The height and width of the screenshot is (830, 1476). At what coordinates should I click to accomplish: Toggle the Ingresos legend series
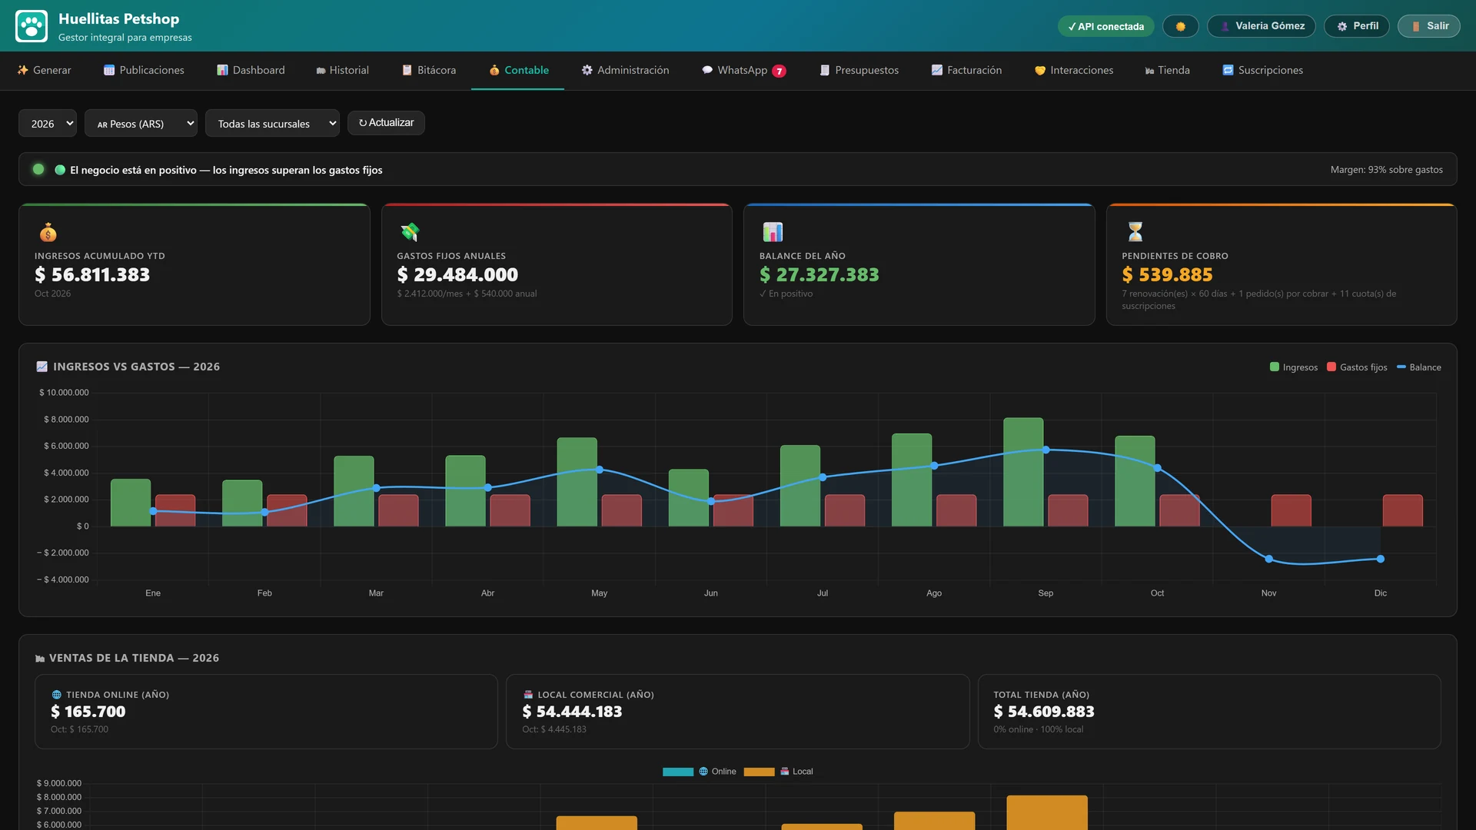coord(1294,367)
